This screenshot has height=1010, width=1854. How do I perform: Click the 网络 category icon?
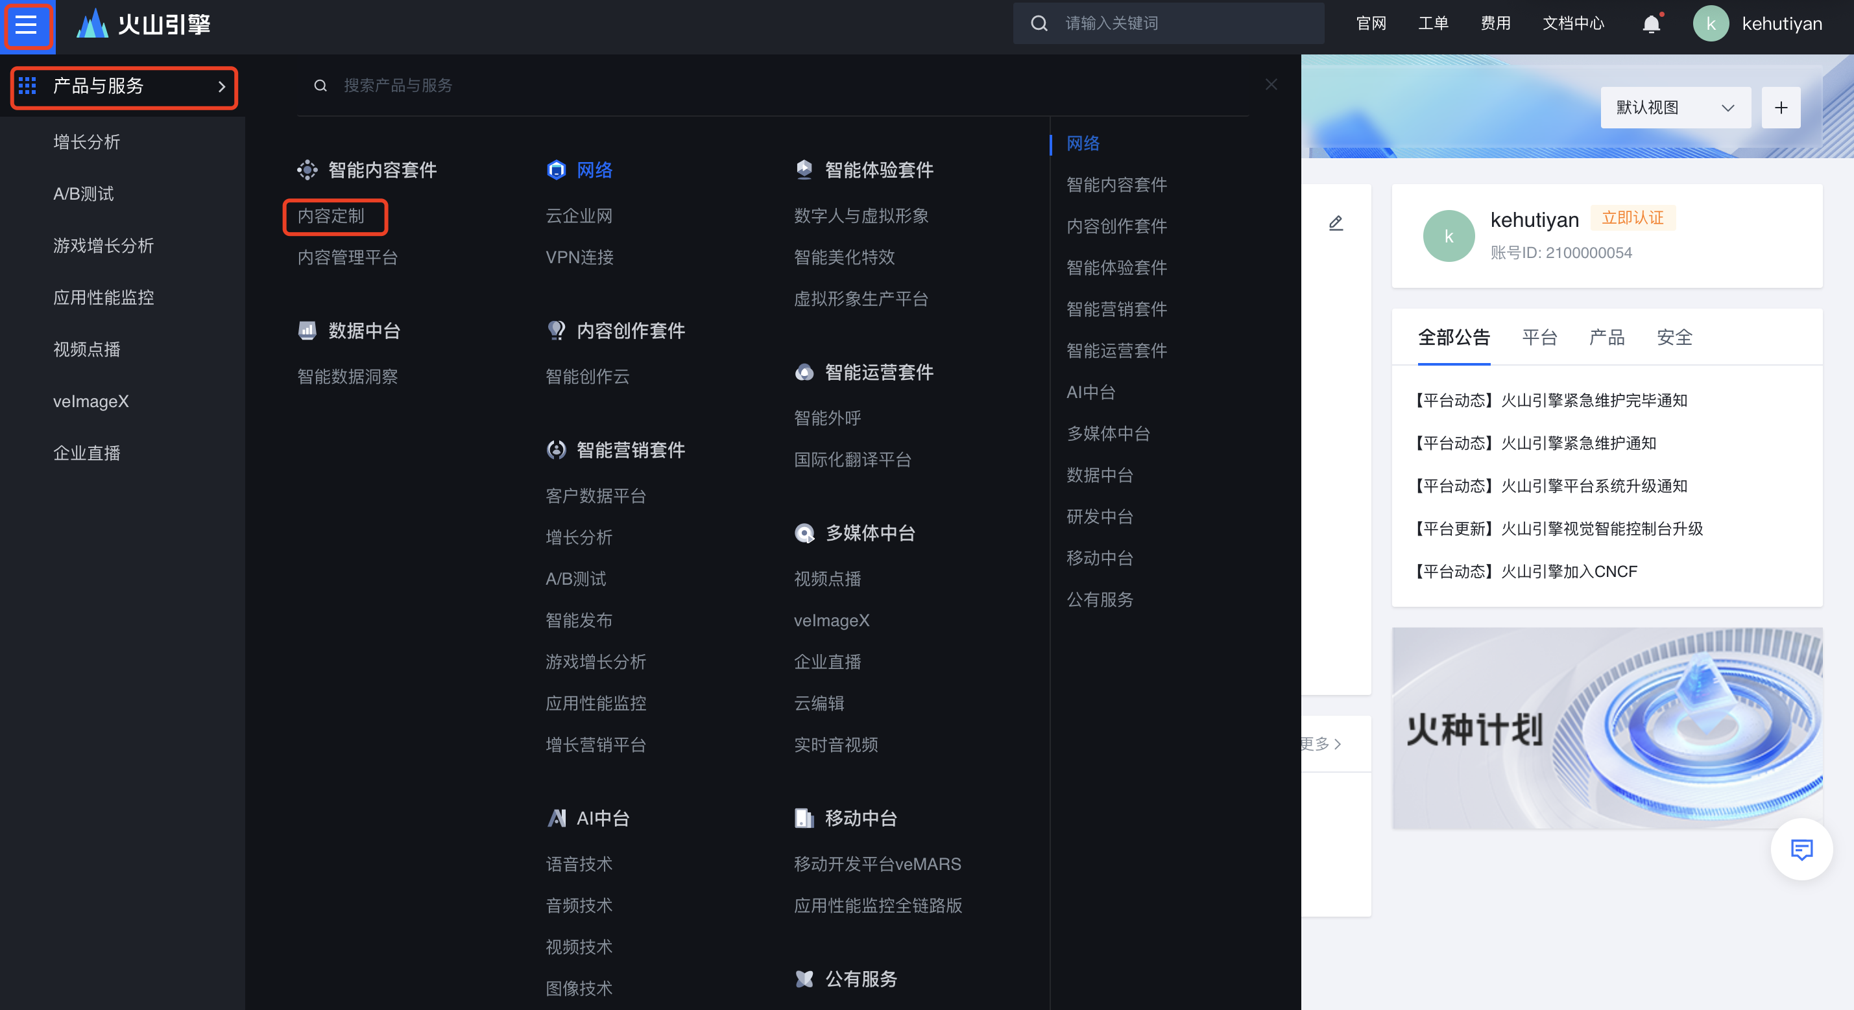click(557, 170)
